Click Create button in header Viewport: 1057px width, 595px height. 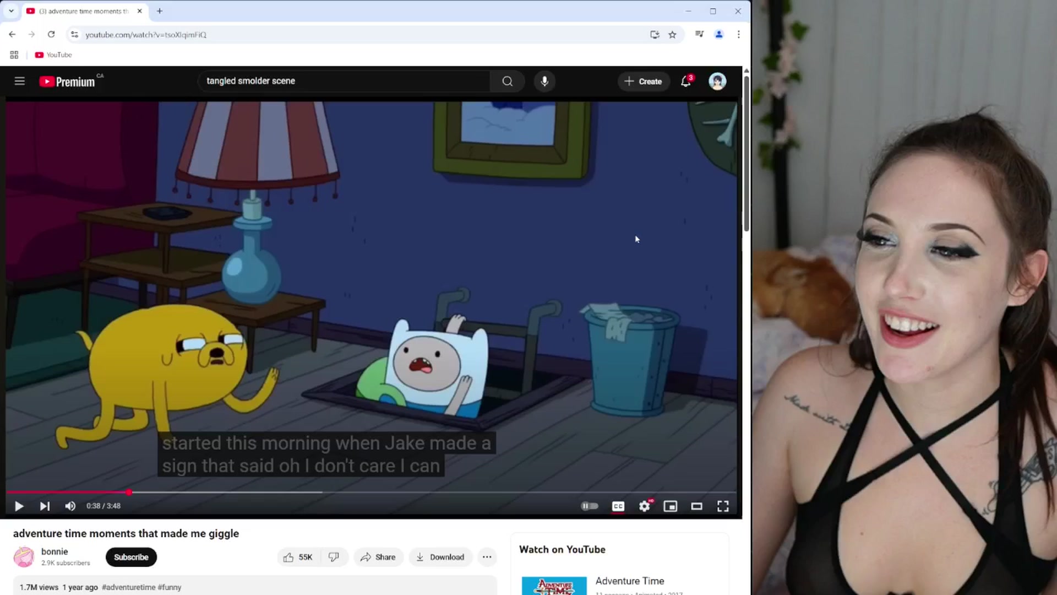tap(643, 82)
